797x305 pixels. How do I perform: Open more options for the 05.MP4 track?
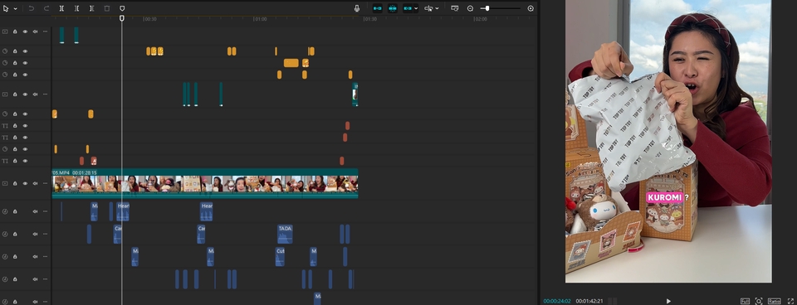(45, 184)
